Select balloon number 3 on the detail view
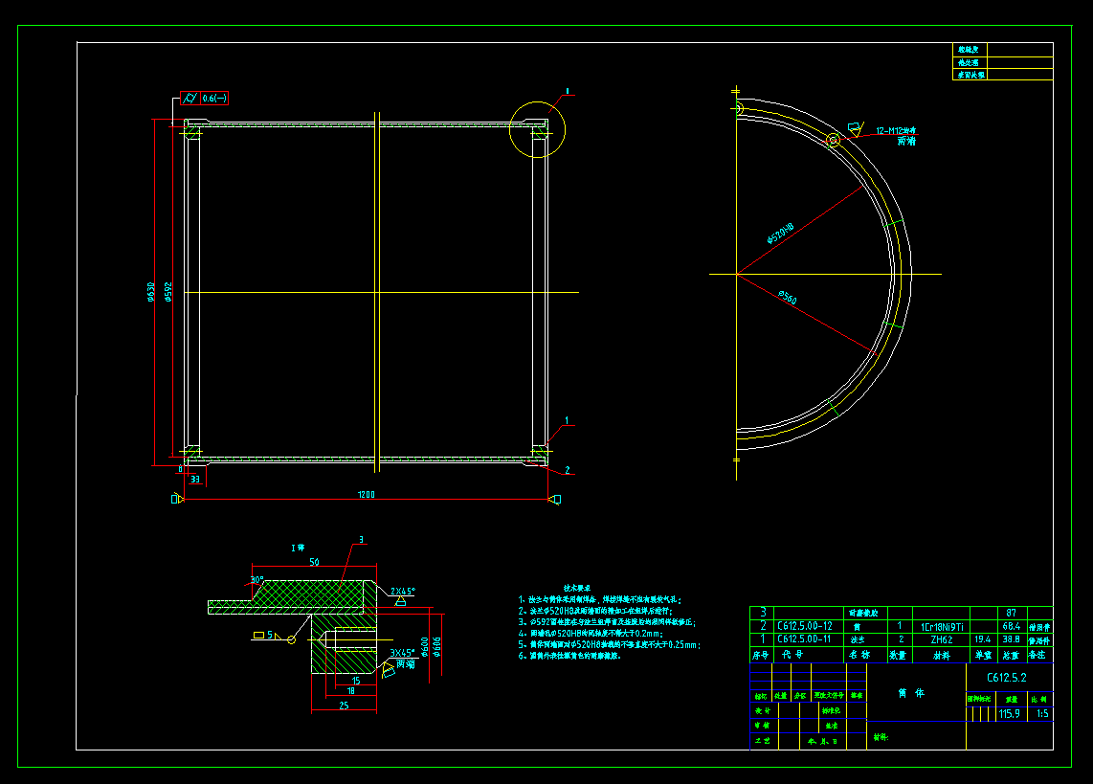Image resolution: width=1093 pixels, height=784 pixels. point(361,539)
